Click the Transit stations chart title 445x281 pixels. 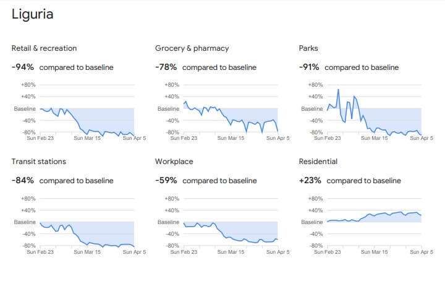38,162
